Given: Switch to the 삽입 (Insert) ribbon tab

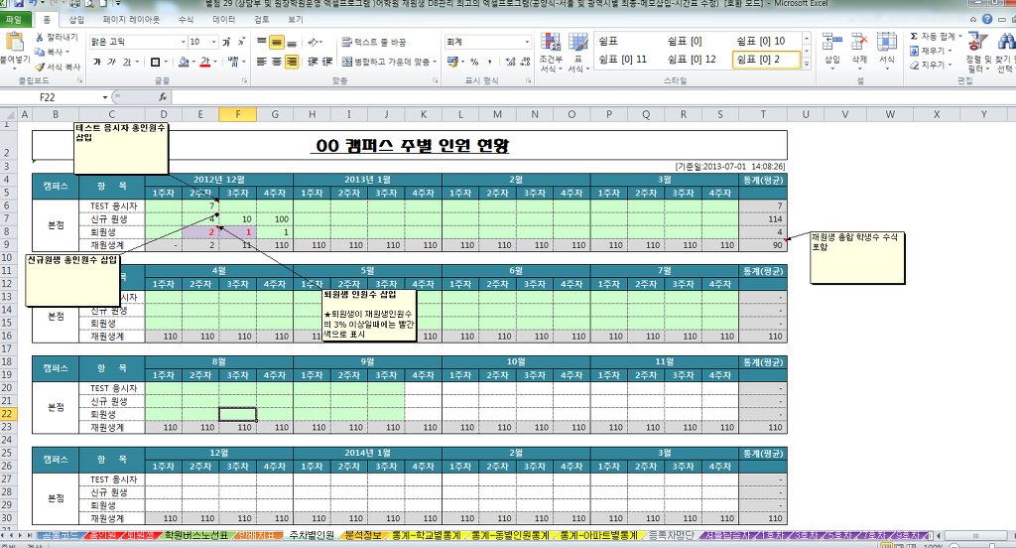Looking at the screenshot, I should point(76,20).
